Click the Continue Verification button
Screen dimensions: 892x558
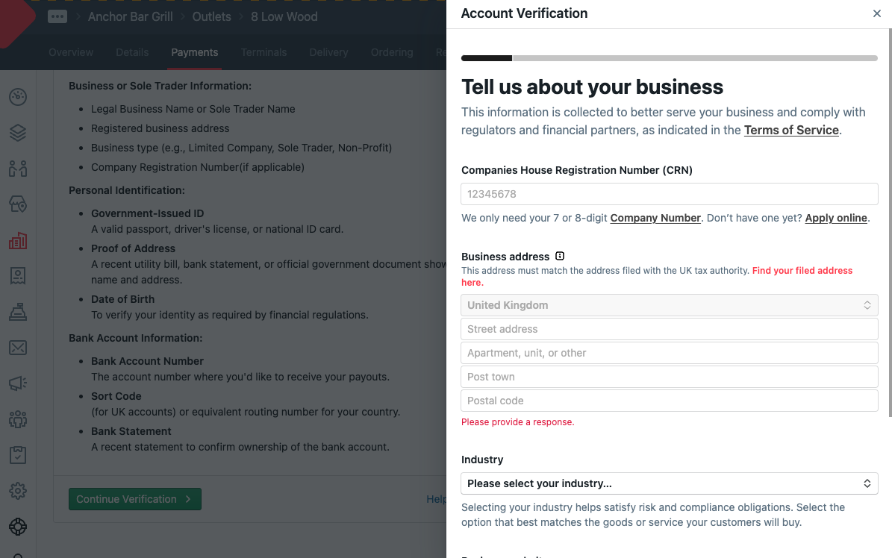(x=134, y=499)
